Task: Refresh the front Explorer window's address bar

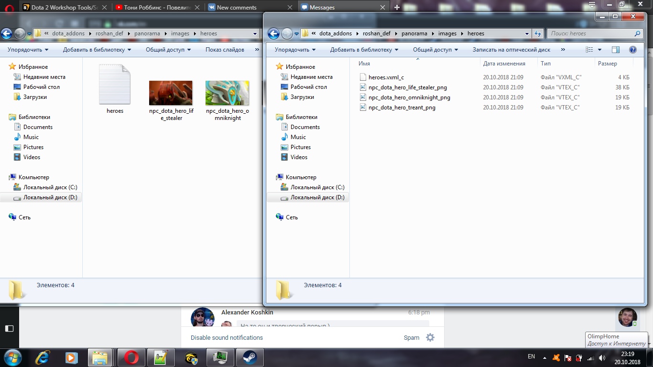Action: [x=538, y=33]
